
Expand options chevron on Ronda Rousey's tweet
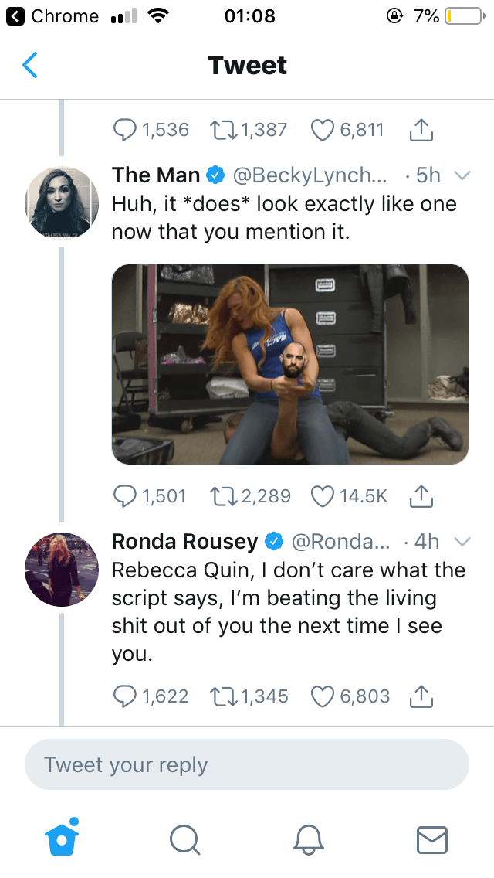(x=462, y=542)
